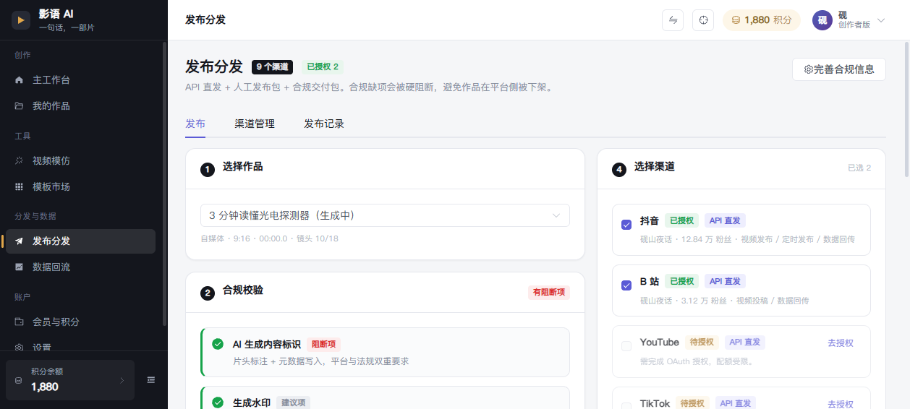Toggle the TikTok channel checkbox
The width and height of the screenshot is (910, 409).
(626, 405)
